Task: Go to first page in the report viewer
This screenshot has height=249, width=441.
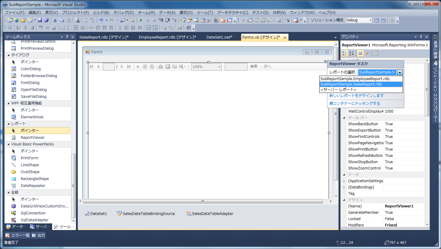Action: click(x=91, y=67)
